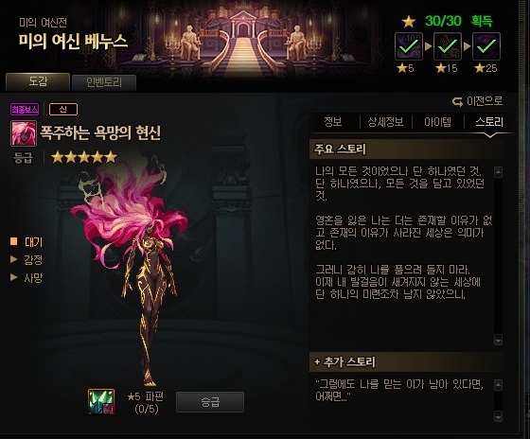The image size is (530, 439).
Task: Click up arrow of main story scrollbar
Action: tap(498, 172)
